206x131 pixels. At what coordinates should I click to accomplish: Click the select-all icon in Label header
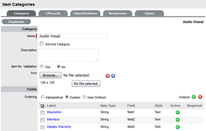tap(43, 106)
